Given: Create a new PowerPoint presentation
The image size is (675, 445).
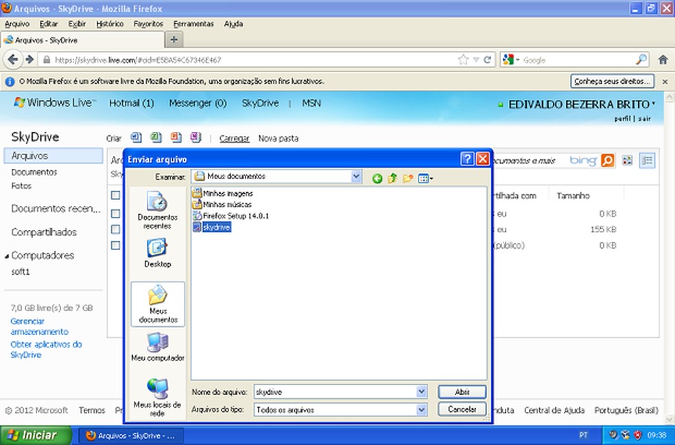Looking at the screenshot, I should pos(175,137).
